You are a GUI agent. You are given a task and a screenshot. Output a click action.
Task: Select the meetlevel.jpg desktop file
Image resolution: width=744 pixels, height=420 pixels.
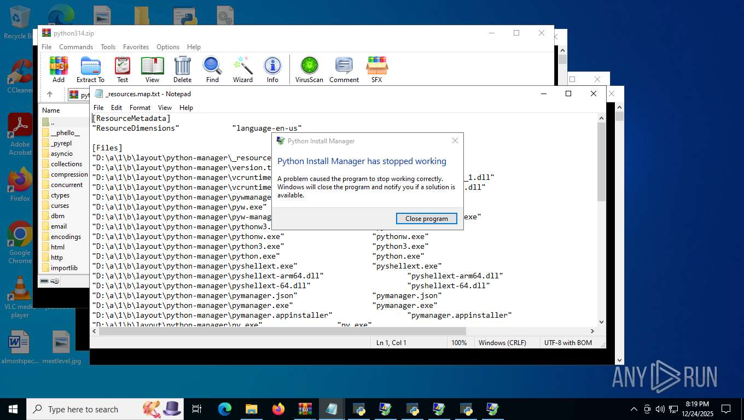click(61, 348)
